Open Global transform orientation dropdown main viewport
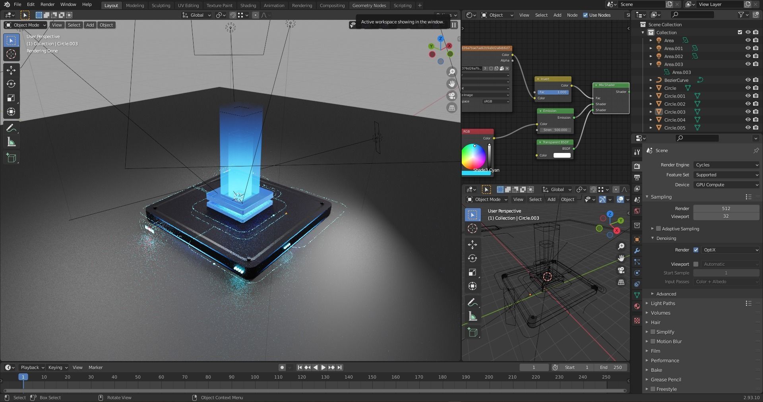 point(197,15)
